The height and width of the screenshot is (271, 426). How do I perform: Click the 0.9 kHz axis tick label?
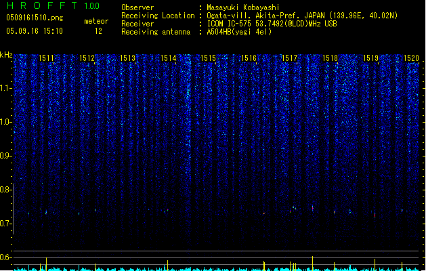tap(5, 156)
